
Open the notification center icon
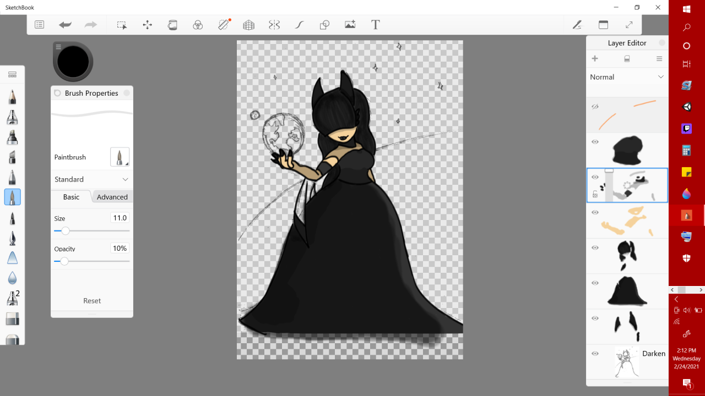click(687, 383)
